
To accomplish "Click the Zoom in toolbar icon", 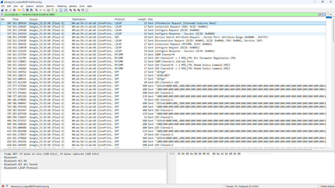I will click(70, 10).
